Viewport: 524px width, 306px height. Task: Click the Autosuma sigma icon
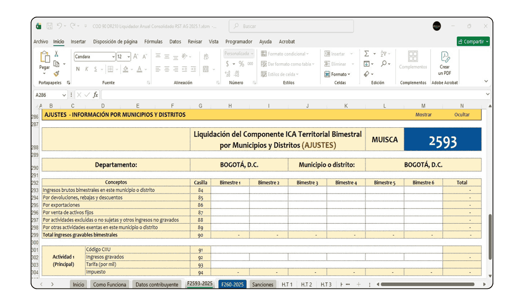point(366,53)
